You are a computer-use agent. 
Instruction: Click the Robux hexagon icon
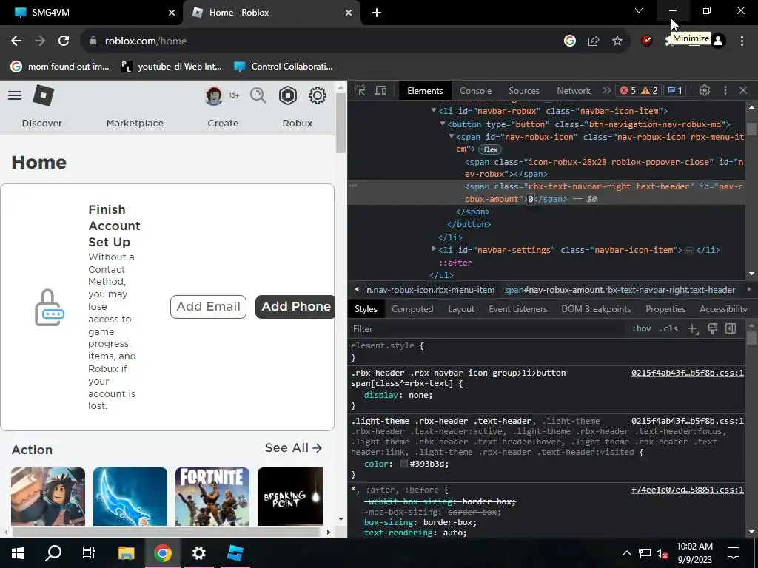288,95
